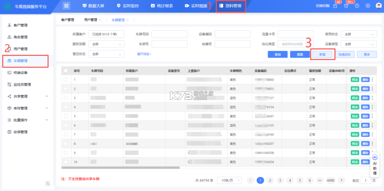
Task: Switch to 实时视频 top menu
Action: pos(196,6)
